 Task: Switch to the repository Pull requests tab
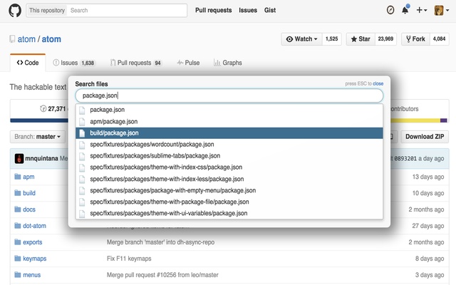(136, 63)
